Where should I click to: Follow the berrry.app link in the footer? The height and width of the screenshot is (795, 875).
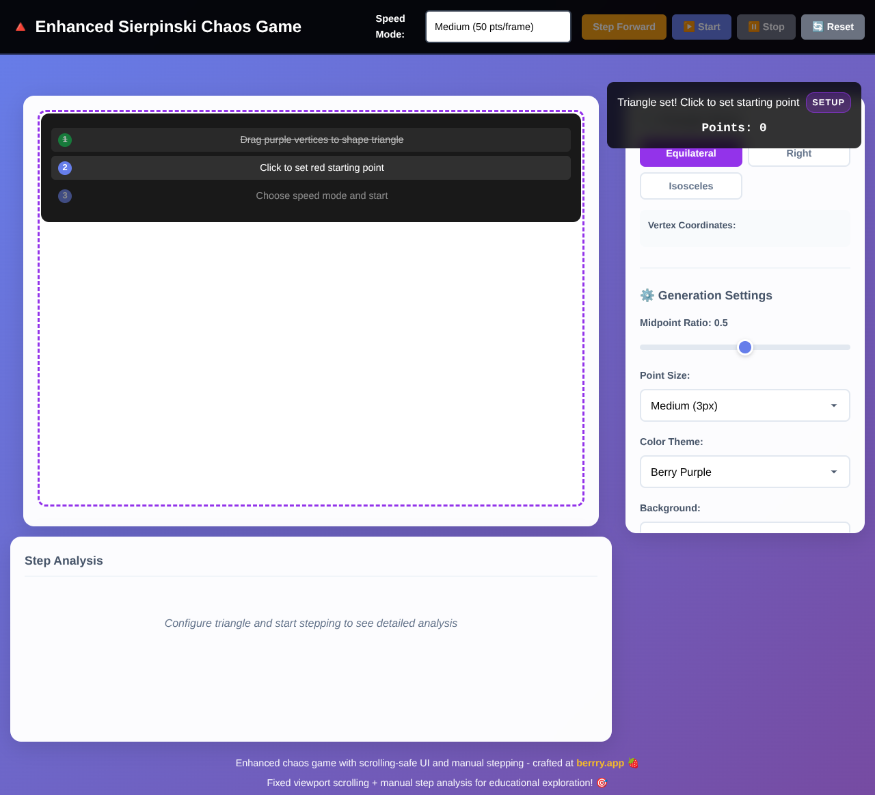click(x=600, y=763)
